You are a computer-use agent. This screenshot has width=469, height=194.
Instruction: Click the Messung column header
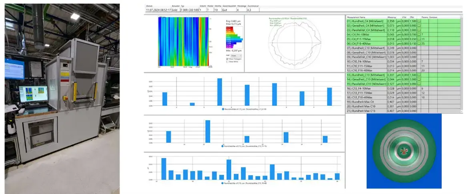pyautogui.click(x=391, y=17)
